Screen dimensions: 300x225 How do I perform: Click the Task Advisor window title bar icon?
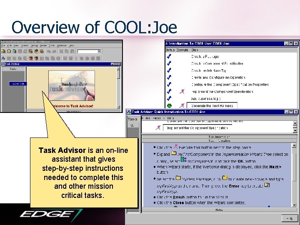pyautogui.click(x=3, y=64)
